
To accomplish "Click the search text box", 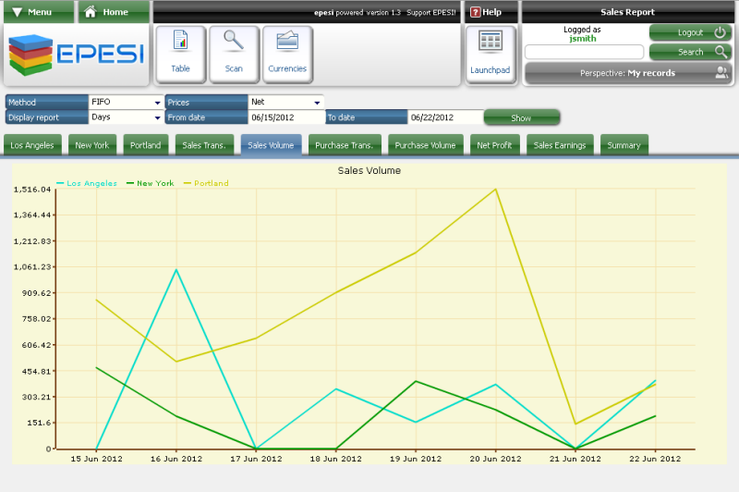I will [x=584, y=52].
